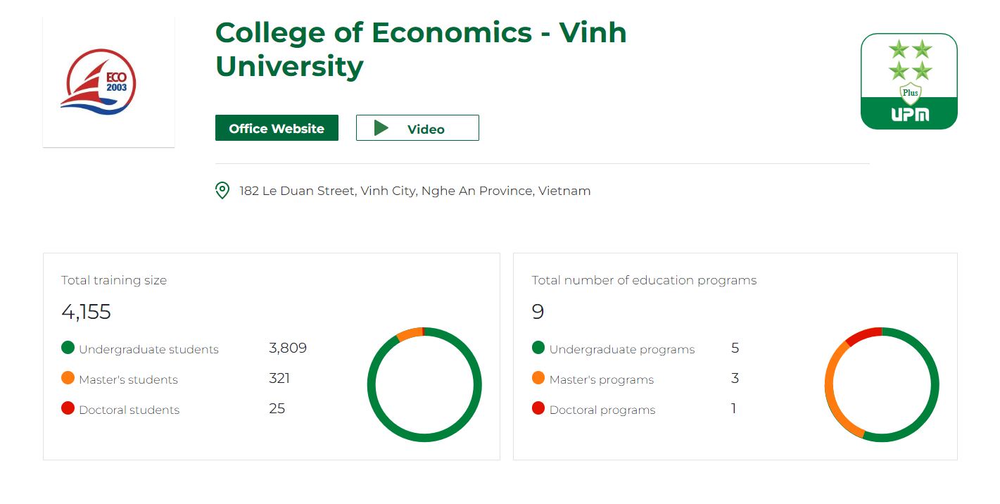The image size is (1000, 504).
Task: Click the education programs donut chart
Action: pyautogui.click(x=882, y=385)
